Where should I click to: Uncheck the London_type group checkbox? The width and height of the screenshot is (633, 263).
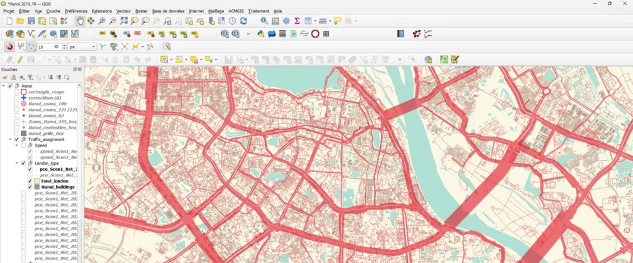(x=23, y=163)
